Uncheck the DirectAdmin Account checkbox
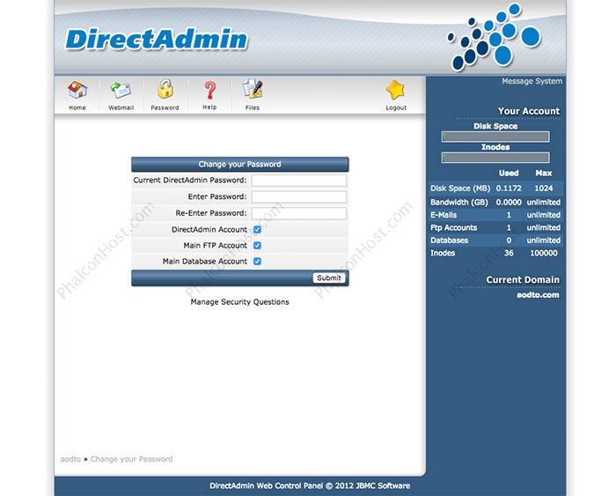616x496 pixels. [257, 230]
